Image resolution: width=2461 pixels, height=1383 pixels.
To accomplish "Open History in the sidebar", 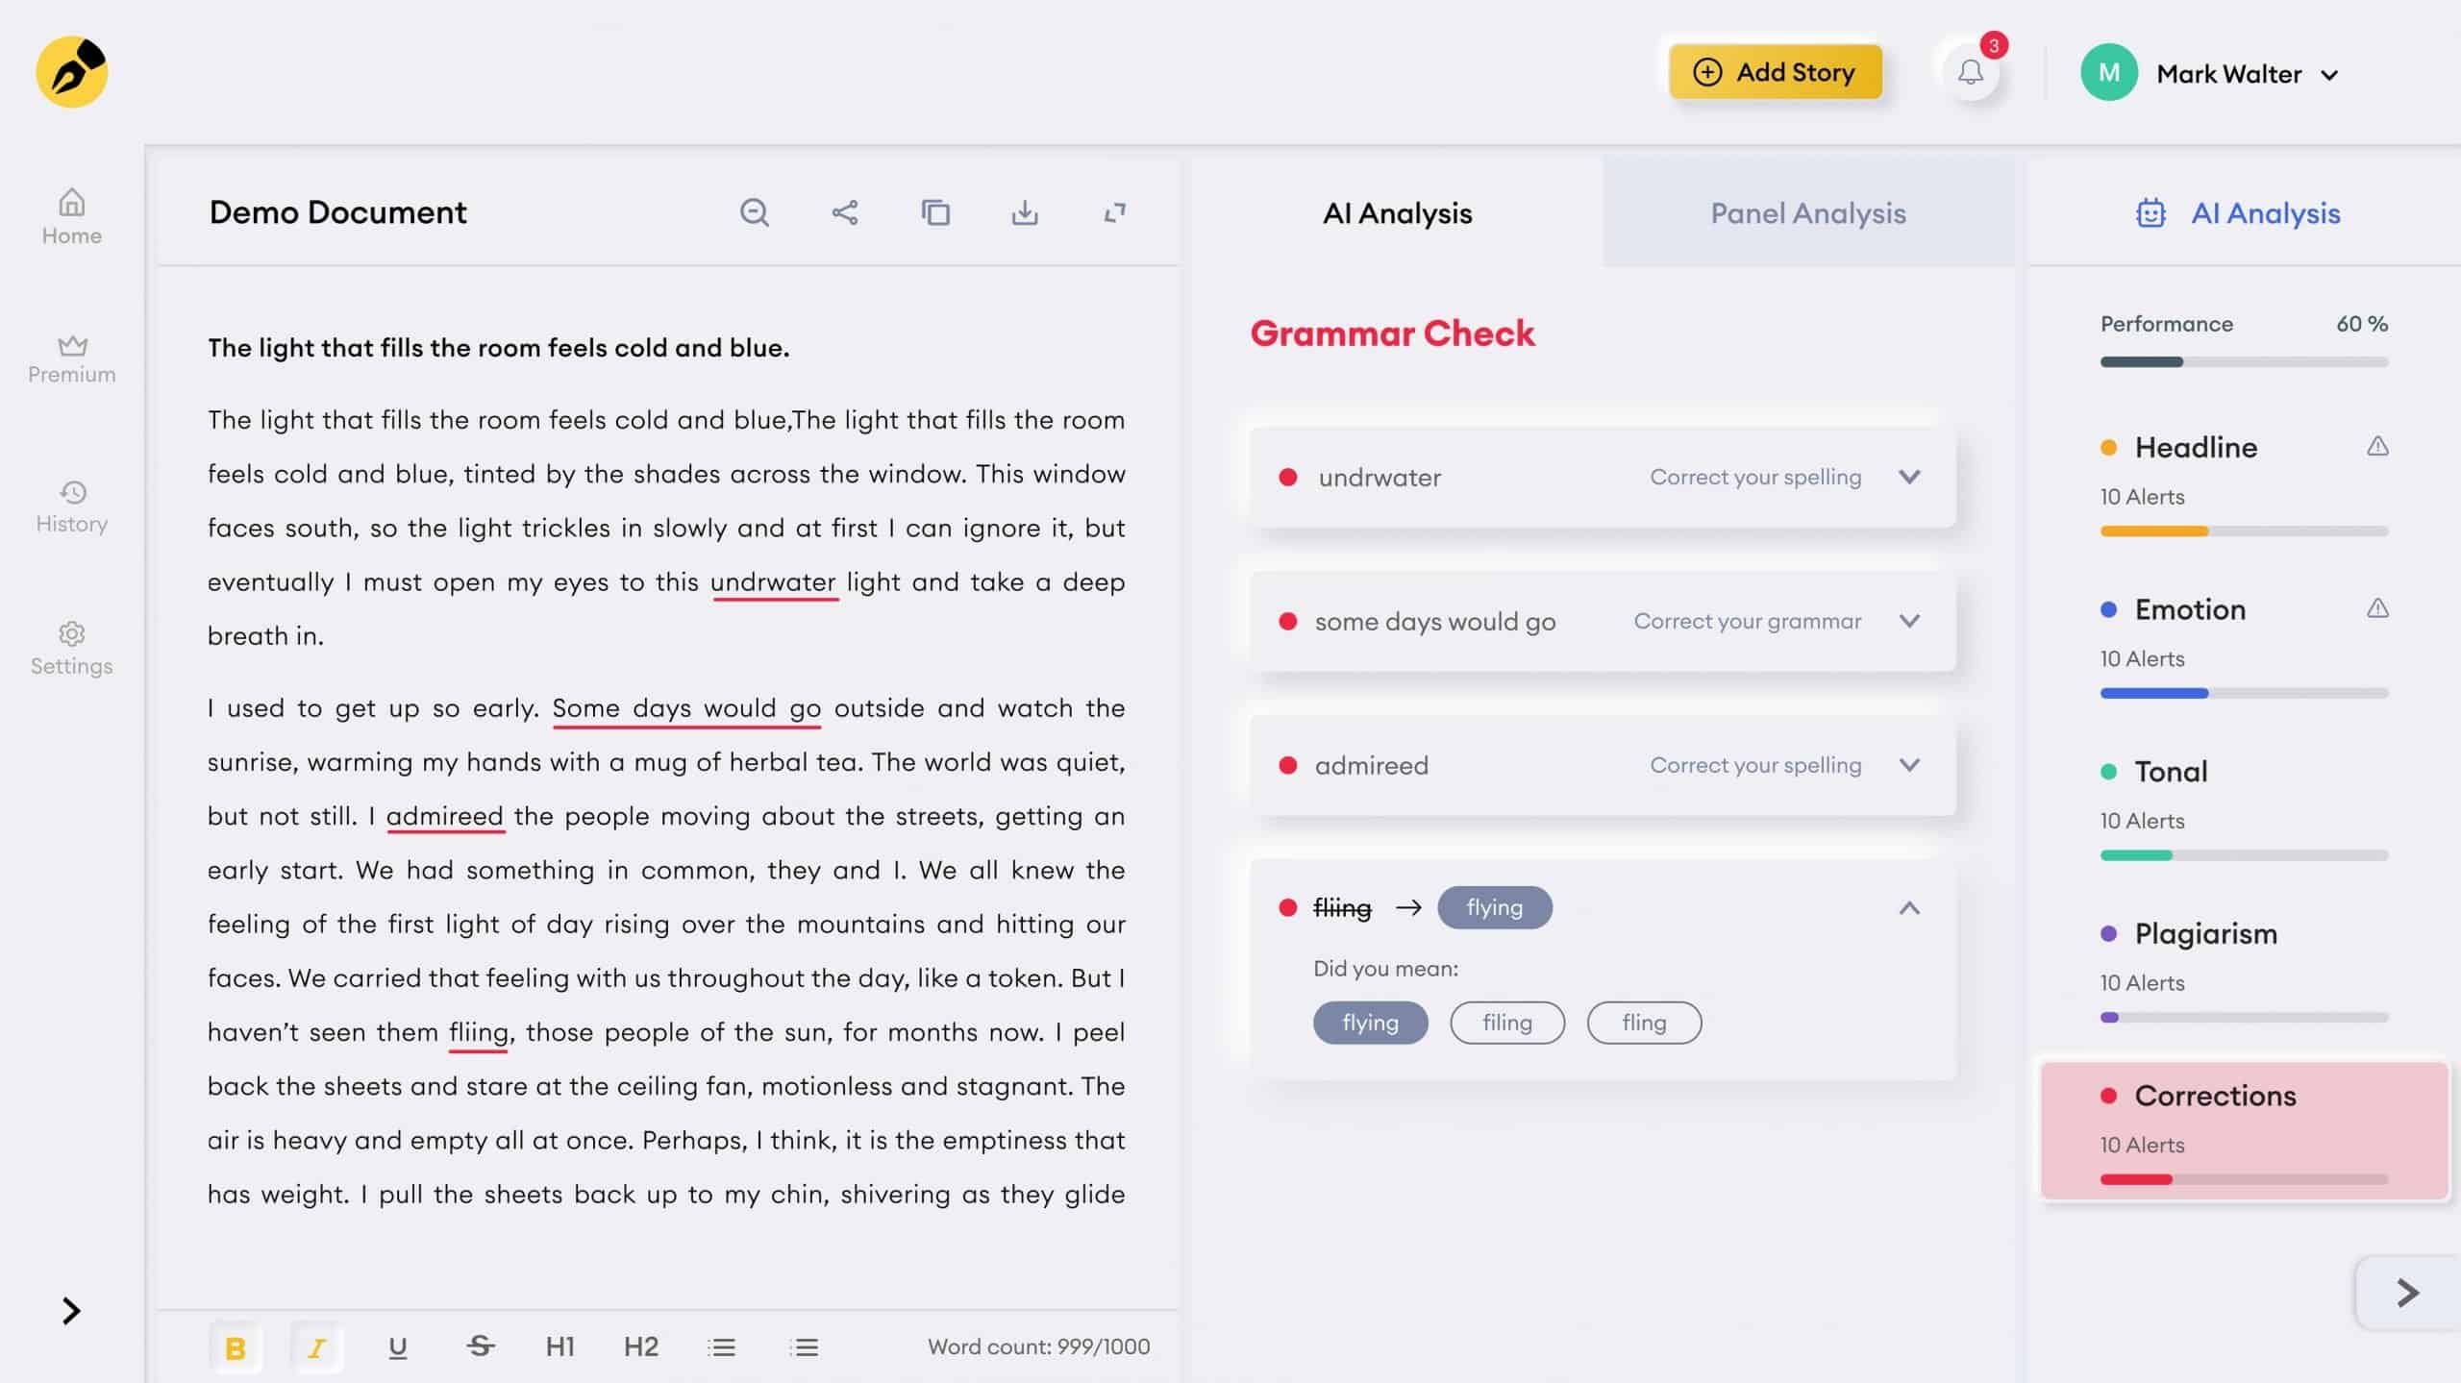I will point(72,506).
